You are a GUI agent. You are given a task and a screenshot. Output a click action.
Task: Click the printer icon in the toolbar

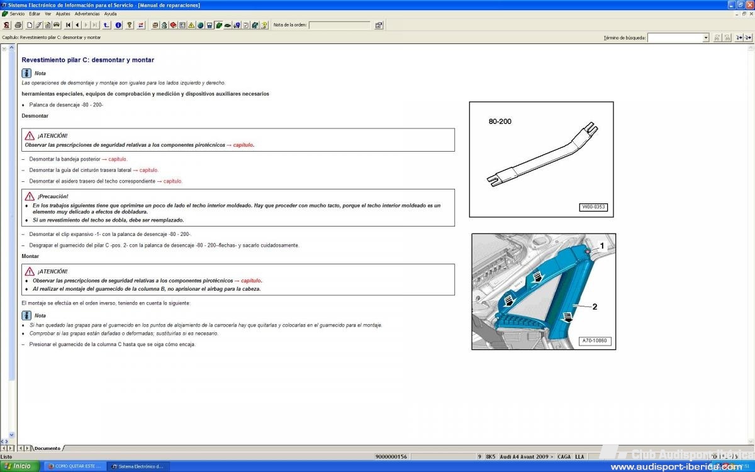[18, 25]
